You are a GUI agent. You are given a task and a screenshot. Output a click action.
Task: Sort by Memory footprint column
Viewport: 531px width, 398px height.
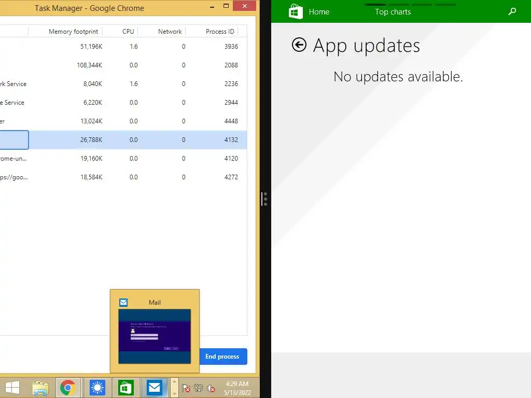coord(73,32)
